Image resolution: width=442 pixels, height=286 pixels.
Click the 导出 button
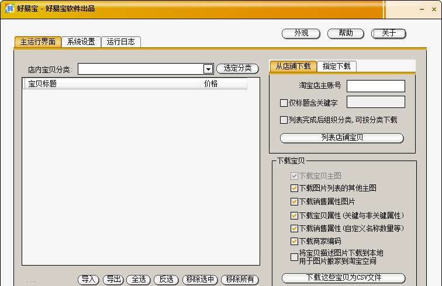pos(113,279)
